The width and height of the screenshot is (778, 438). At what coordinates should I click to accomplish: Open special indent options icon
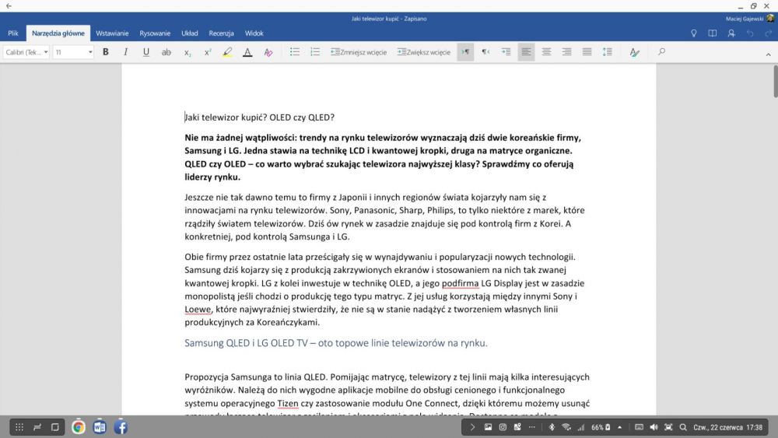(x=506, y=51)
